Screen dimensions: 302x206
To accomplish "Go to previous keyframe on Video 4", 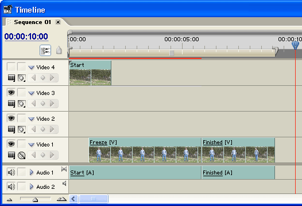I will coord(33,78).
